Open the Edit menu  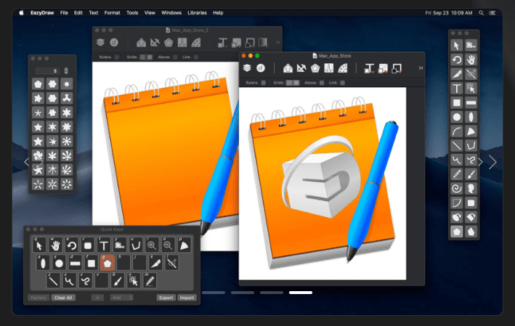pos(78,13)
